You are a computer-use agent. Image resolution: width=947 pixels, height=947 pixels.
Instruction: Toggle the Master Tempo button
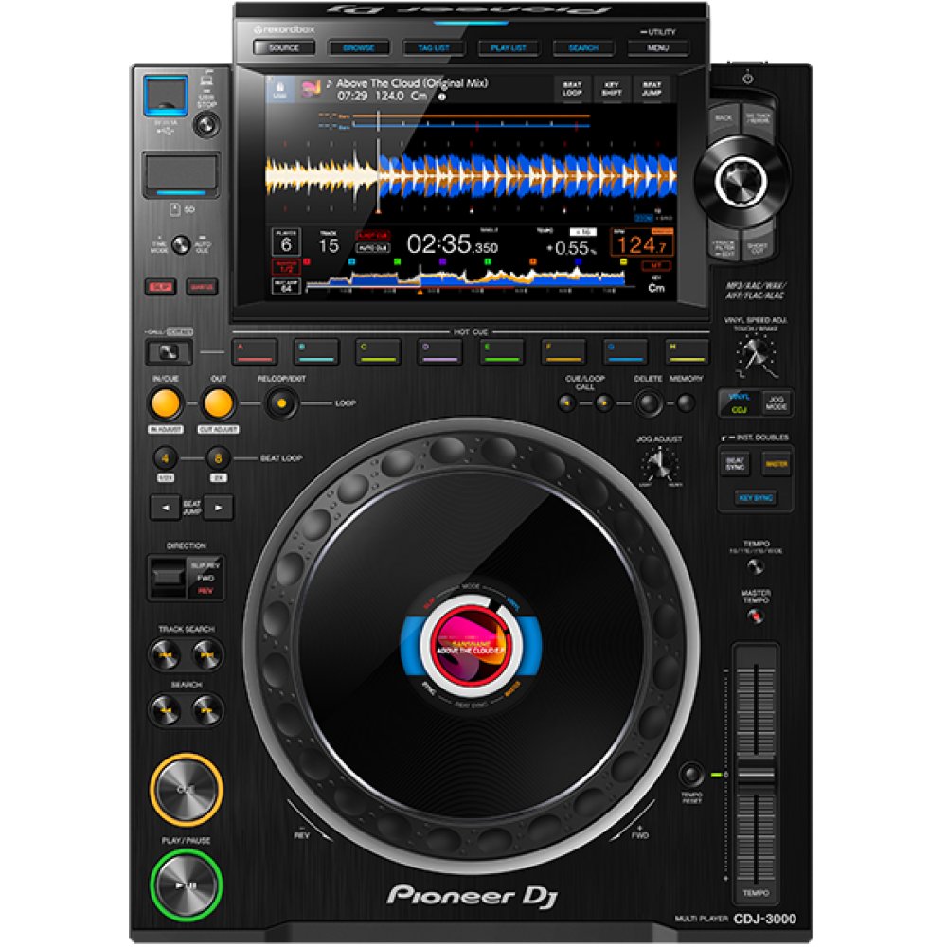(755, 617)
